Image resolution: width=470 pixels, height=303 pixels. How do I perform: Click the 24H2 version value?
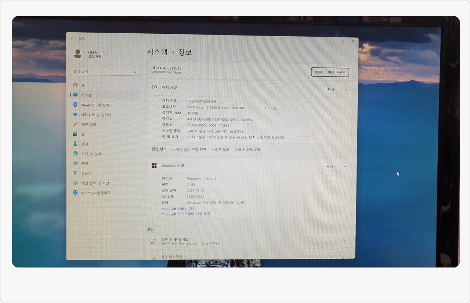(x=191, y=184)
